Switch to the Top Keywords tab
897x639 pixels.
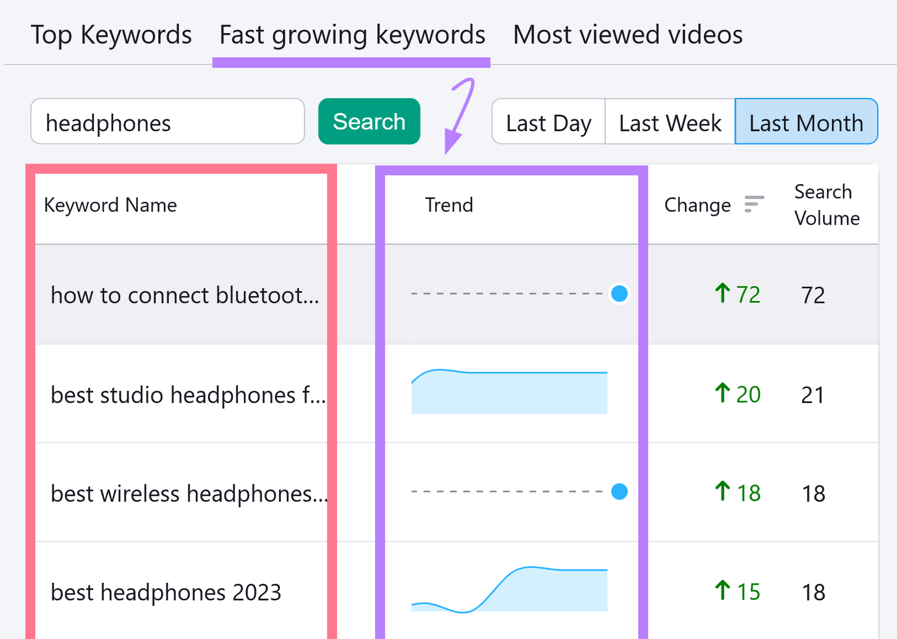(111, 34)
